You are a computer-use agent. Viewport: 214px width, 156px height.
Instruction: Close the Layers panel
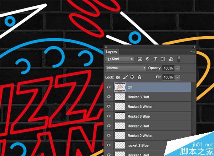(x=106, y=47)
